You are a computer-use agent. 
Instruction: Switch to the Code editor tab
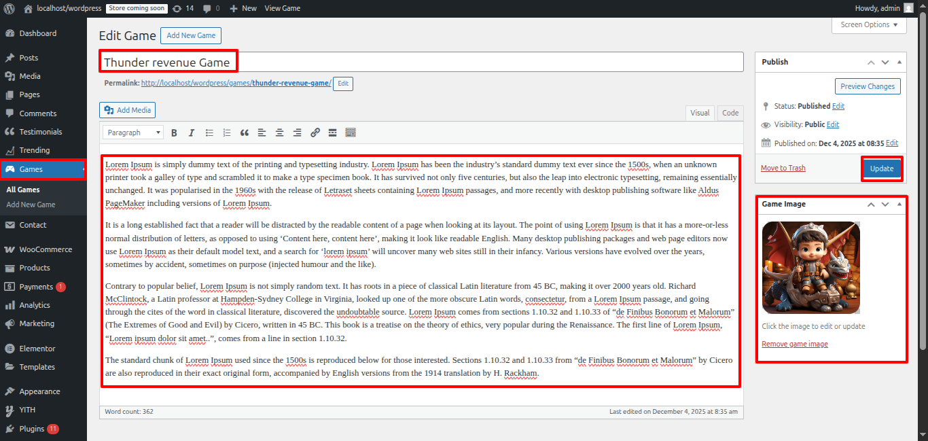pos(730,113)
